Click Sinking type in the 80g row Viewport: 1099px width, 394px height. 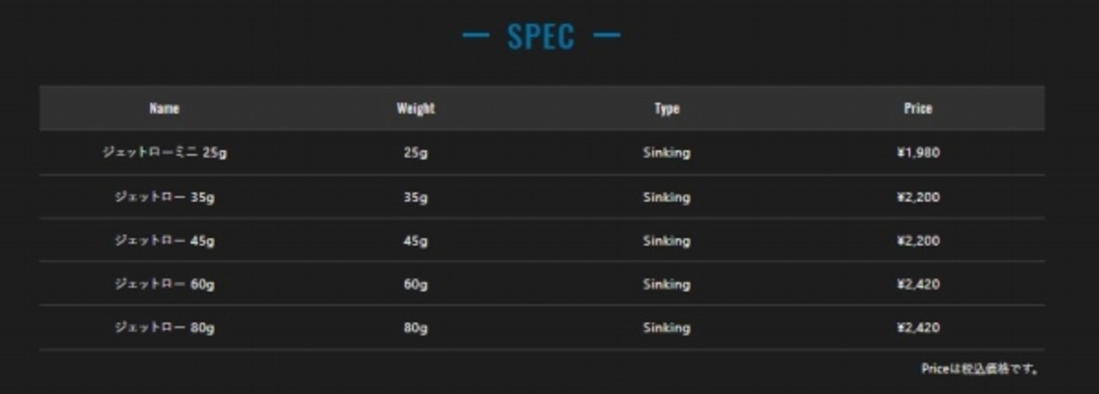pos(666,328)
